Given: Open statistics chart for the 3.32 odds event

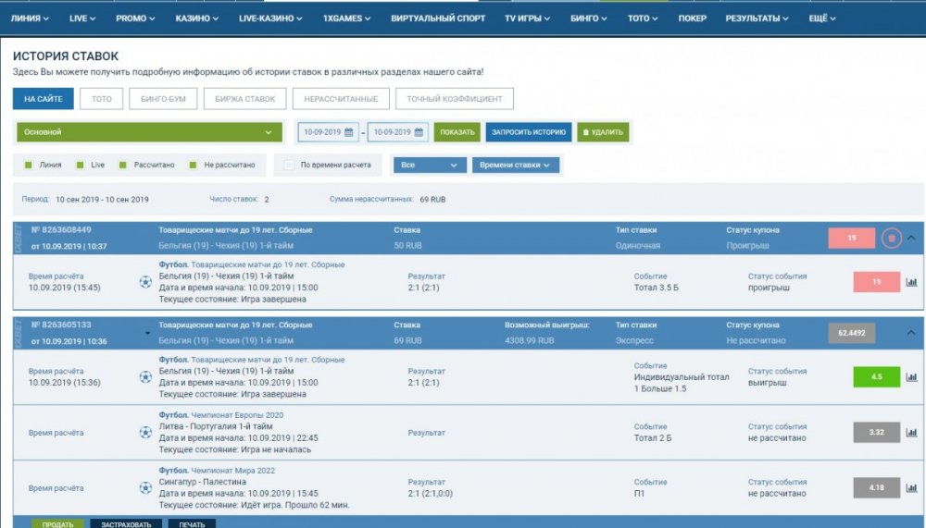Looking at the screenshot, I should pyautogui.click(x=911, y=432).
